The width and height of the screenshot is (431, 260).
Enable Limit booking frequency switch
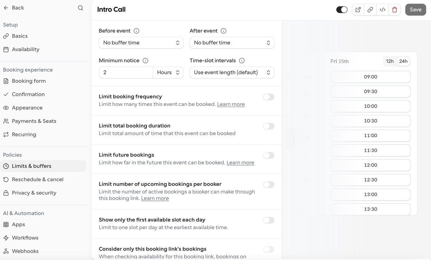(269, 97)
